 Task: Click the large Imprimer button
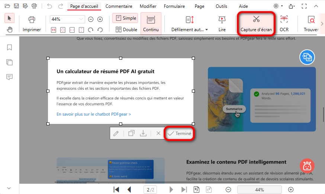click(32, 24)
